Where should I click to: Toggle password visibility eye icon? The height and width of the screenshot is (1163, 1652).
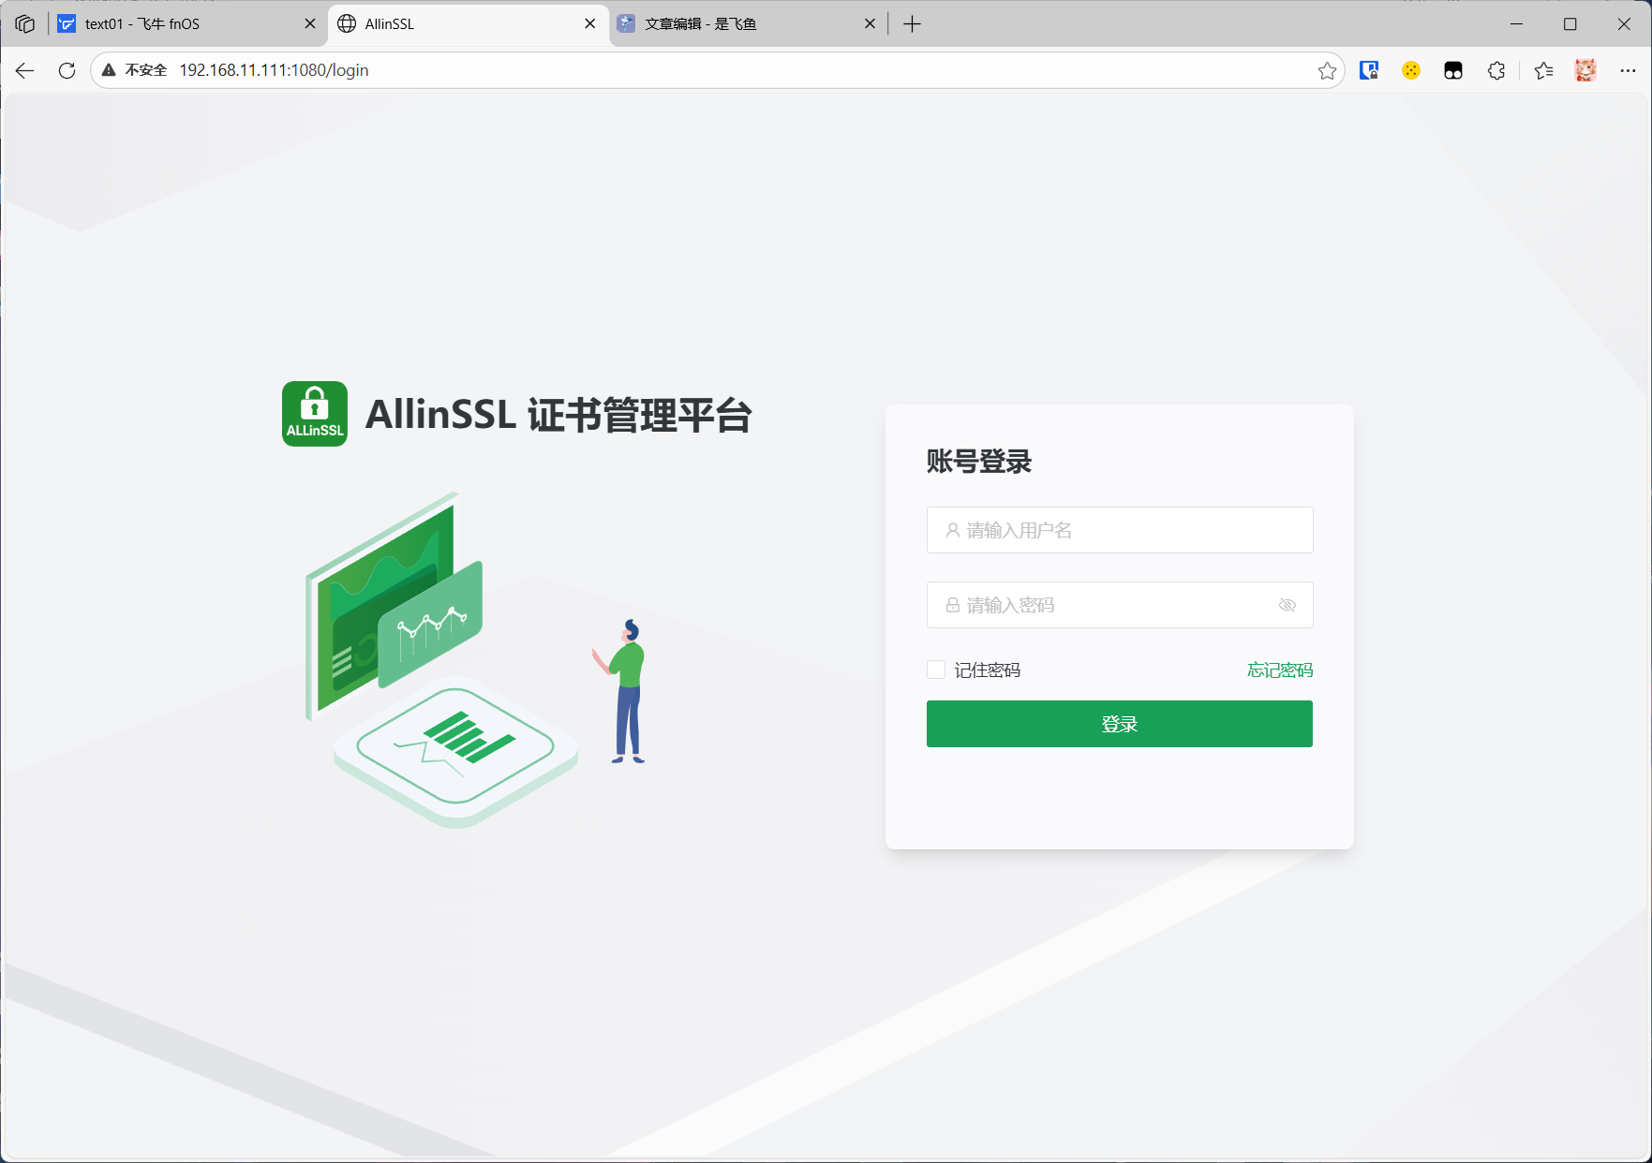[1287, 605]
